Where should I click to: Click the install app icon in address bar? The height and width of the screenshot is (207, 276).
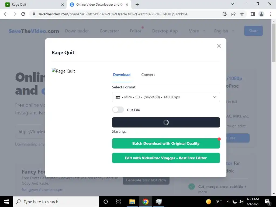point(225,14)
